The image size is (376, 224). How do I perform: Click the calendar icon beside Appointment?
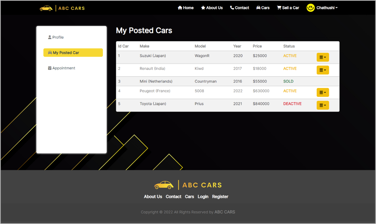(50, 68)
